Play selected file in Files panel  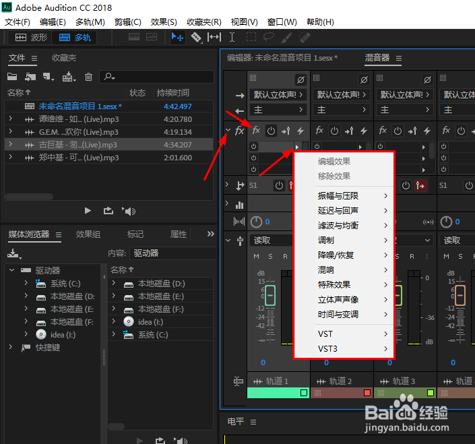coord(88,210)
